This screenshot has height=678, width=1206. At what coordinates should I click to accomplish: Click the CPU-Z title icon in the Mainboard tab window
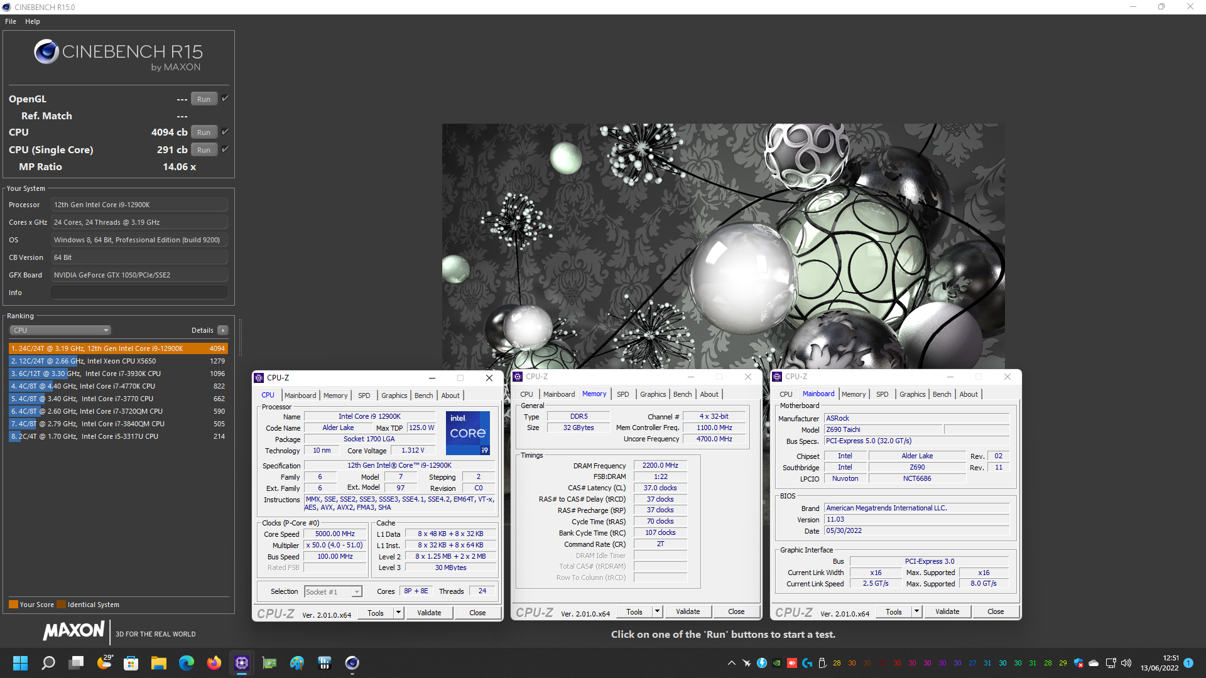(x=777, y=377)
